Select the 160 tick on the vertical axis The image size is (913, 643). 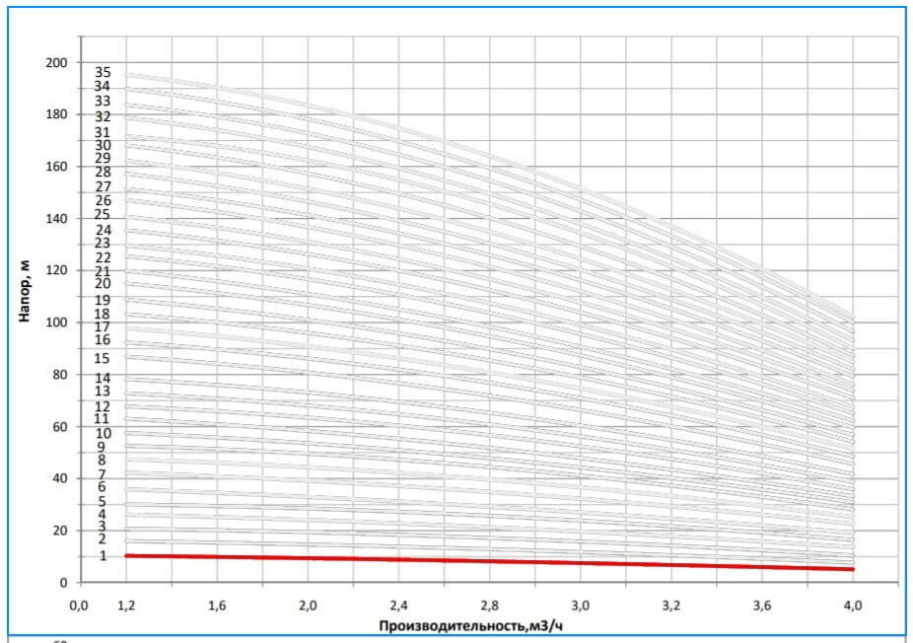click(57, 167)
